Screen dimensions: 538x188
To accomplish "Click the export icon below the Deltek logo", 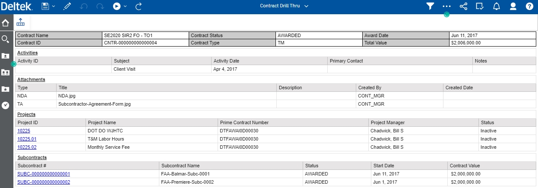I will (x=21, y=22).
